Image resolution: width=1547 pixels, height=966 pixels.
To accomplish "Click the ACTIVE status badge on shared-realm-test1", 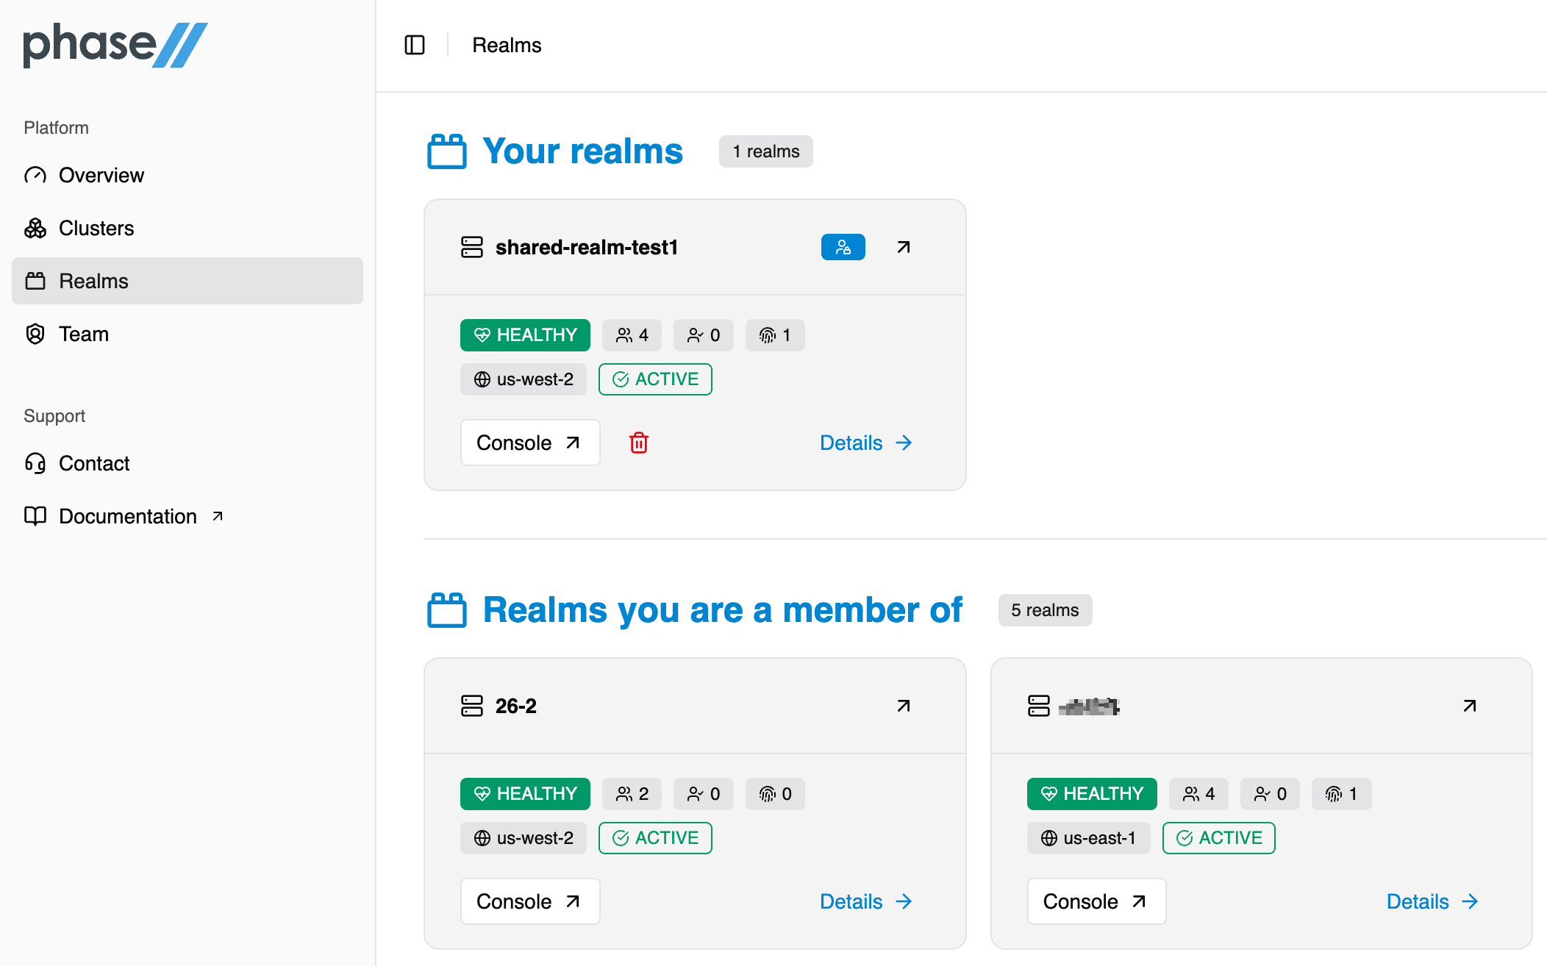I will click(655, 379).
